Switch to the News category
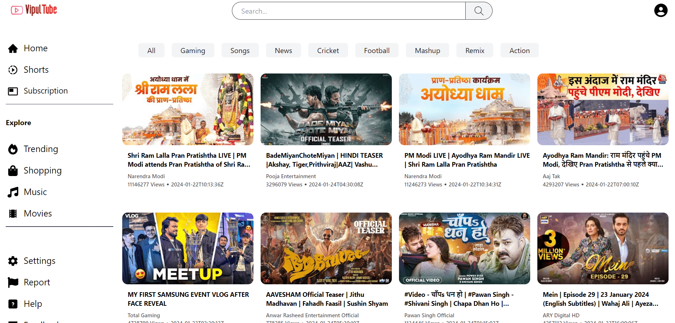This screenshot has width=675, height=323. [284, 51]
